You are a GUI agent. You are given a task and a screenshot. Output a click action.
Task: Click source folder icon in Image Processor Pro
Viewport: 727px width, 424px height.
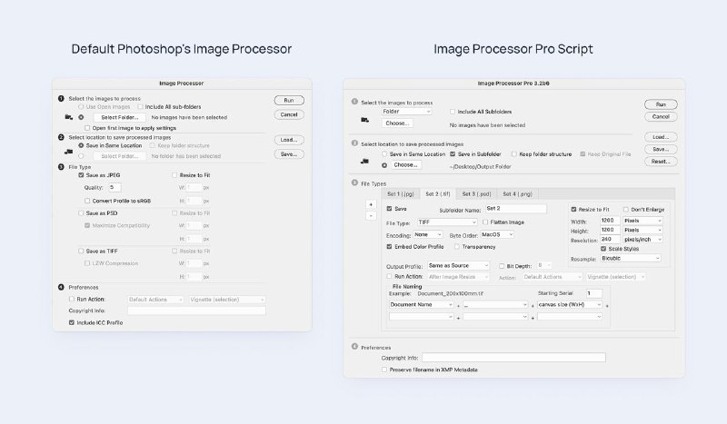point(365,120)
